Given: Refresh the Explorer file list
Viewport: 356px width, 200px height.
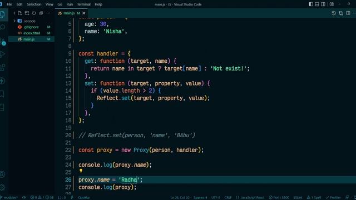Looking at the screenshot, I should click(x=34, y=13).
